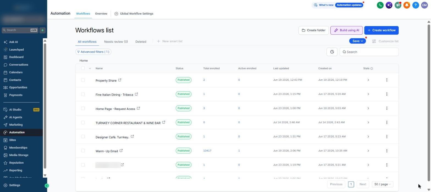This screenshot has height=192, width=431.
Task: Check the TURNKEY CORNER RESTAURANT row checkbox
Action: (x=83, y=122)
